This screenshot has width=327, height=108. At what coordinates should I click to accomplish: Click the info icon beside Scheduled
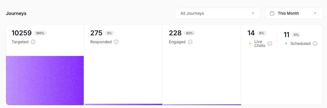315,44
